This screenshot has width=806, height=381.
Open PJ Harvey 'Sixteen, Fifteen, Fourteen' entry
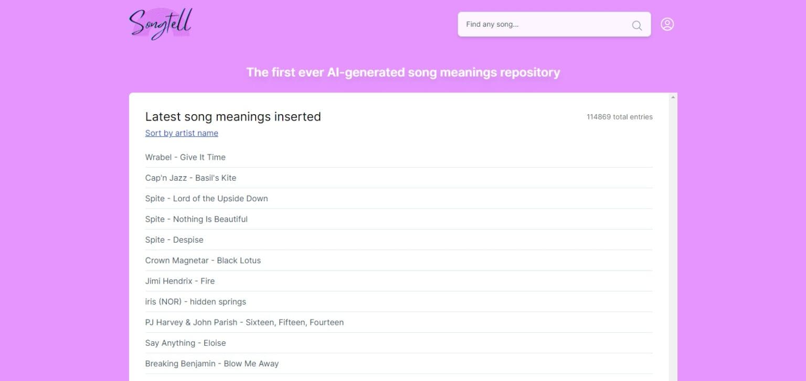point(244,322)
